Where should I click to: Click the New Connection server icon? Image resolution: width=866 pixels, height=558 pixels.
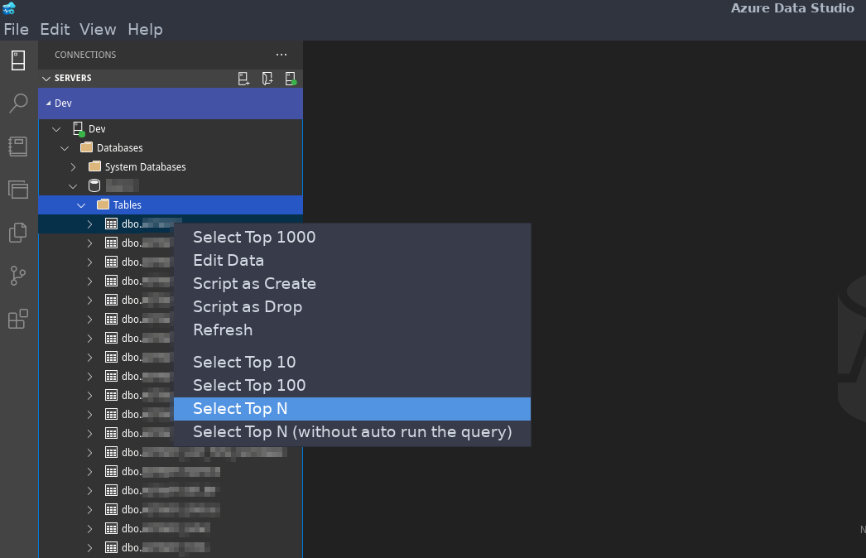click(x=243, y=79)
